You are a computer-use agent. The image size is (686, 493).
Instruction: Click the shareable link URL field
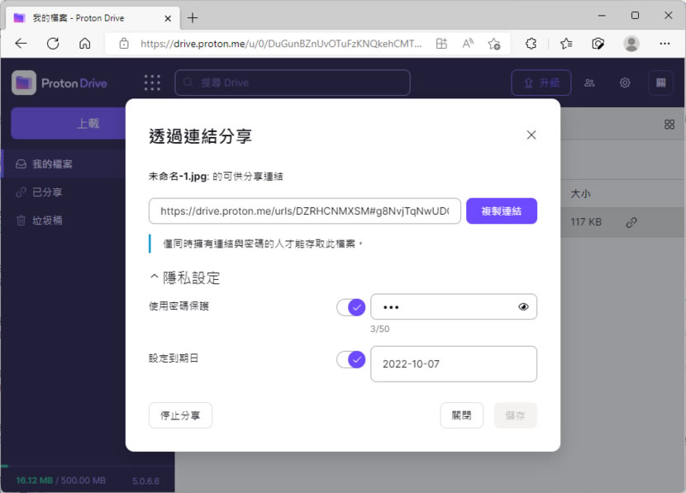tap(304, 211)
